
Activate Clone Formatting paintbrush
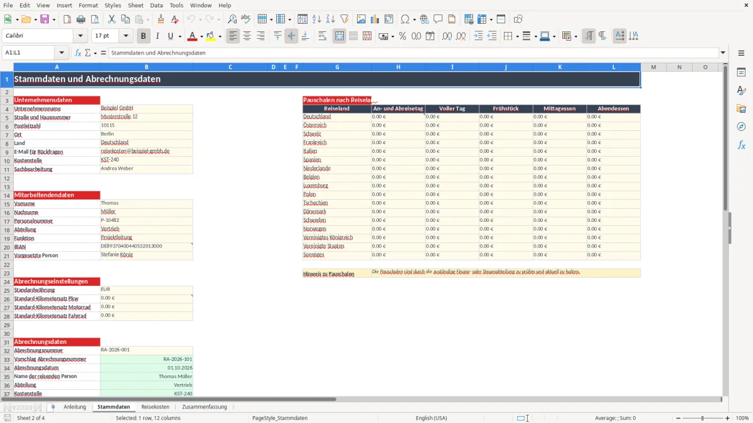161,19
